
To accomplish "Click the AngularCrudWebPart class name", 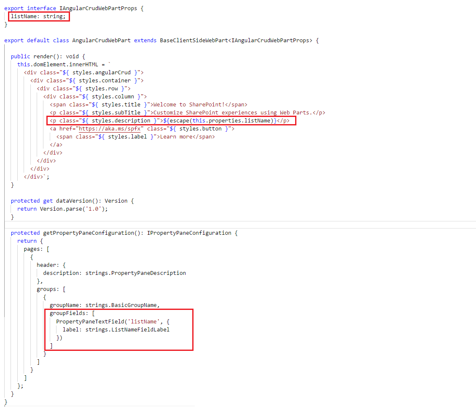I will 101,40.
